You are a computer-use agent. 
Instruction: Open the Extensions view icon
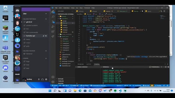pos(53,32)
